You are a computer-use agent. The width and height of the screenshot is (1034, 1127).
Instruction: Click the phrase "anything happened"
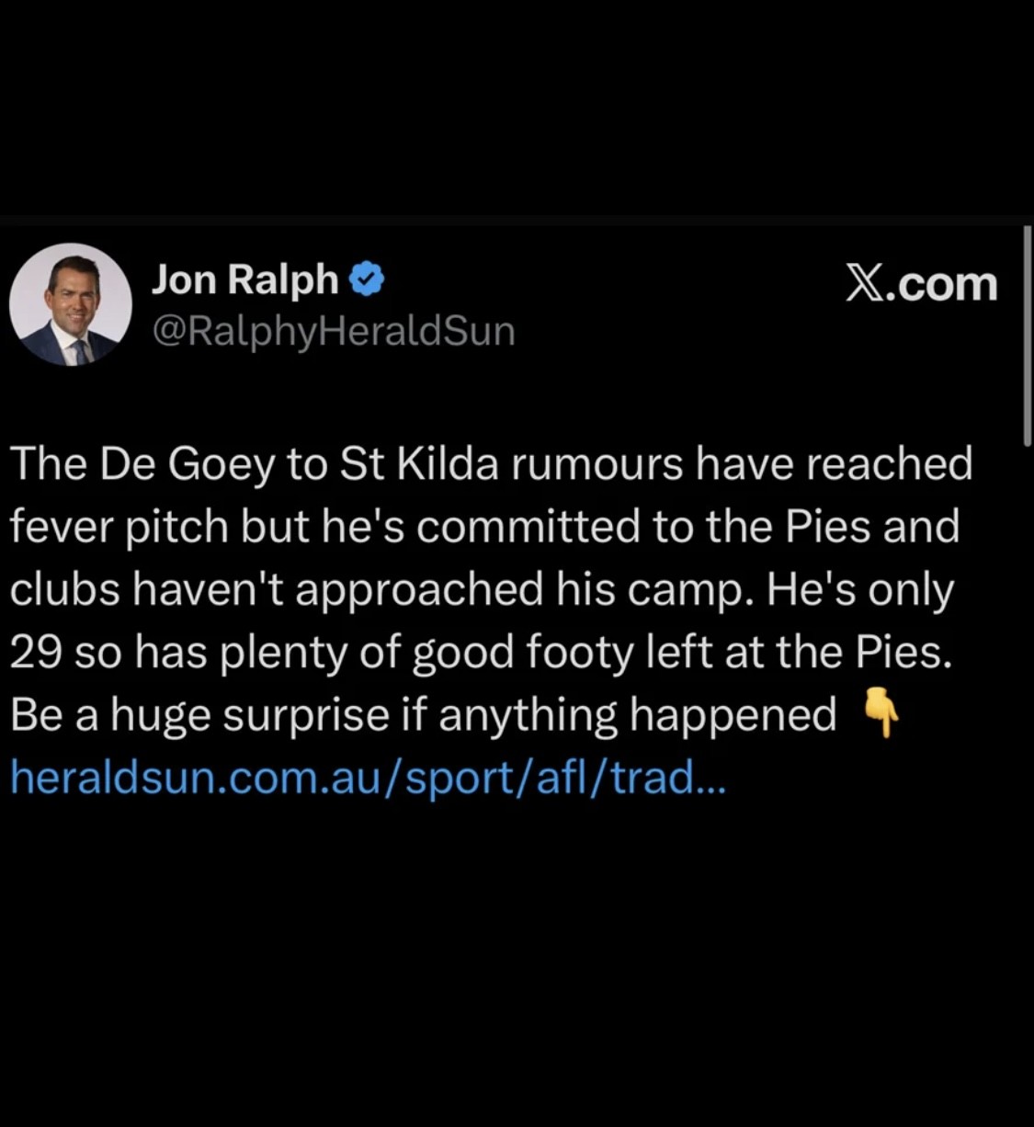pos(637,715)
